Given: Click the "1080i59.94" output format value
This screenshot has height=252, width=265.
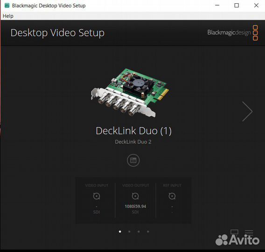Looking at the screenshot, I should (135, 206).
